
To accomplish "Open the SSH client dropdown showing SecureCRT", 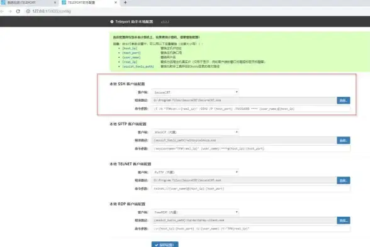I will [195, 92].
